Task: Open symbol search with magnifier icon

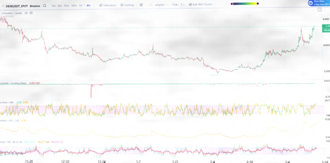Action: click(44, 6)
